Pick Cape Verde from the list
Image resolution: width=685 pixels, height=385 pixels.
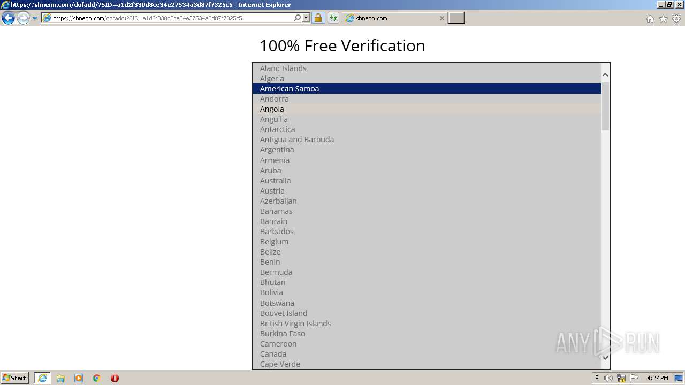pos(427,364)
